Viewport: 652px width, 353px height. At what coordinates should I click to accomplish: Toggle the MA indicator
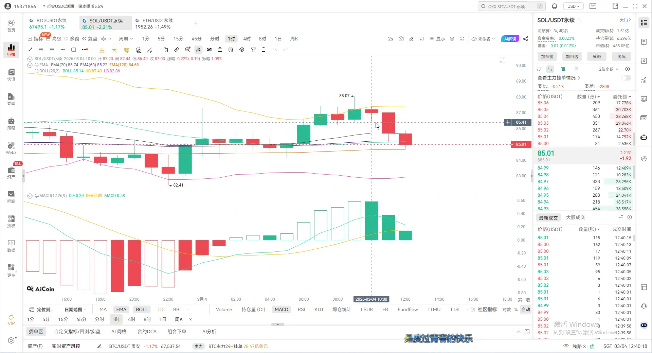coord(103,310)
